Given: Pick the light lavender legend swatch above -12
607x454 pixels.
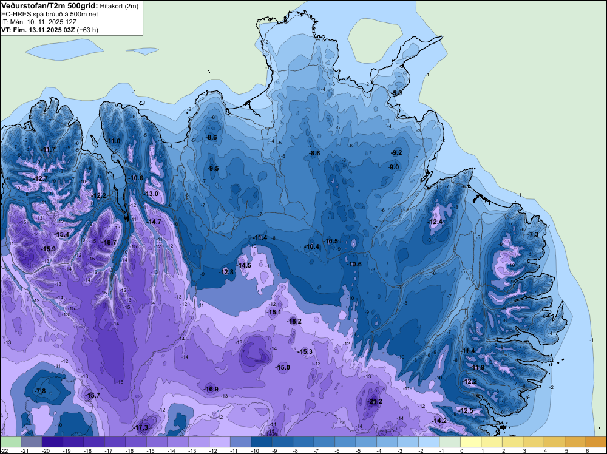Looking at the screenshot, I should 219,442.
